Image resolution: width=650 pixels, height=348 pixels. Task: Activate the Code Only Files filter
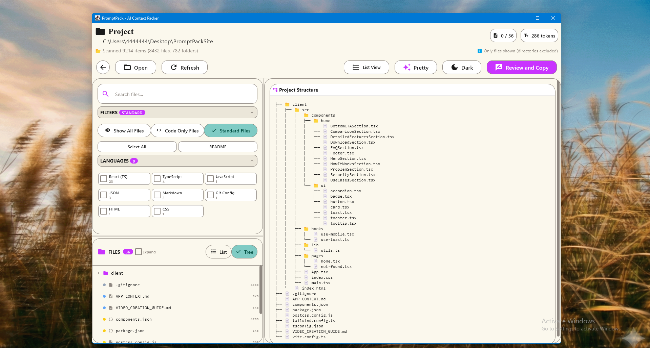[x=177, y=130]
